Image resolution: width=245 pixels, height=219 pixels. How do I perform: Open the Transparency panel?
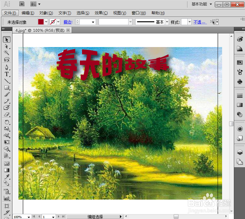click(240, 114)
